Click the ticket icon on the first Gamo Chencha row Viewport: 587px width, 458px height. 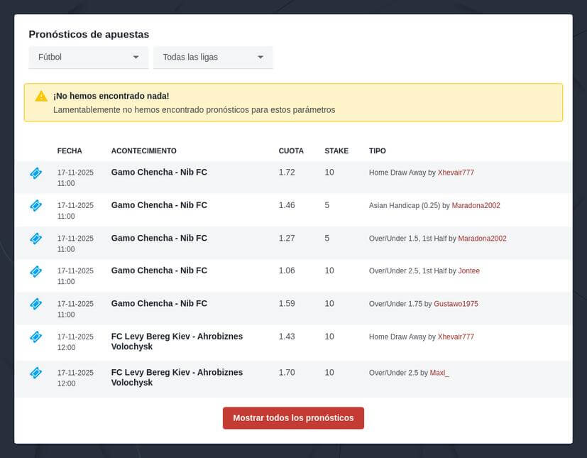point(35,173)
